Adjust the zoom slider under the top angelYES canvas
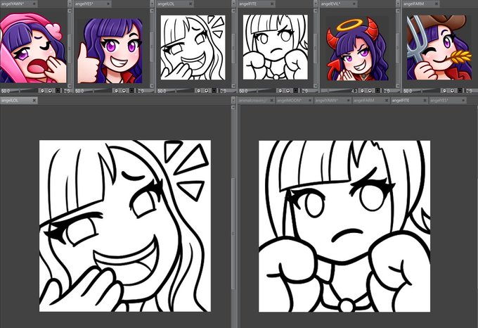Viewport: 478px width, 328px height. pyautogui.click(x=93, y=91)
